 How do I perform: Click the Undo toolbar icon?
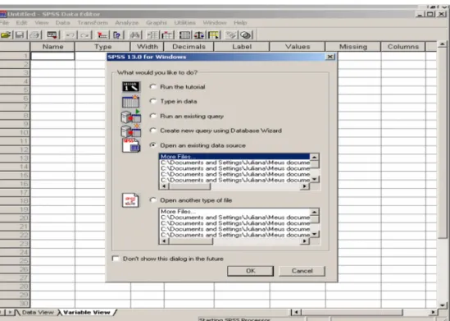coord(70,35)
